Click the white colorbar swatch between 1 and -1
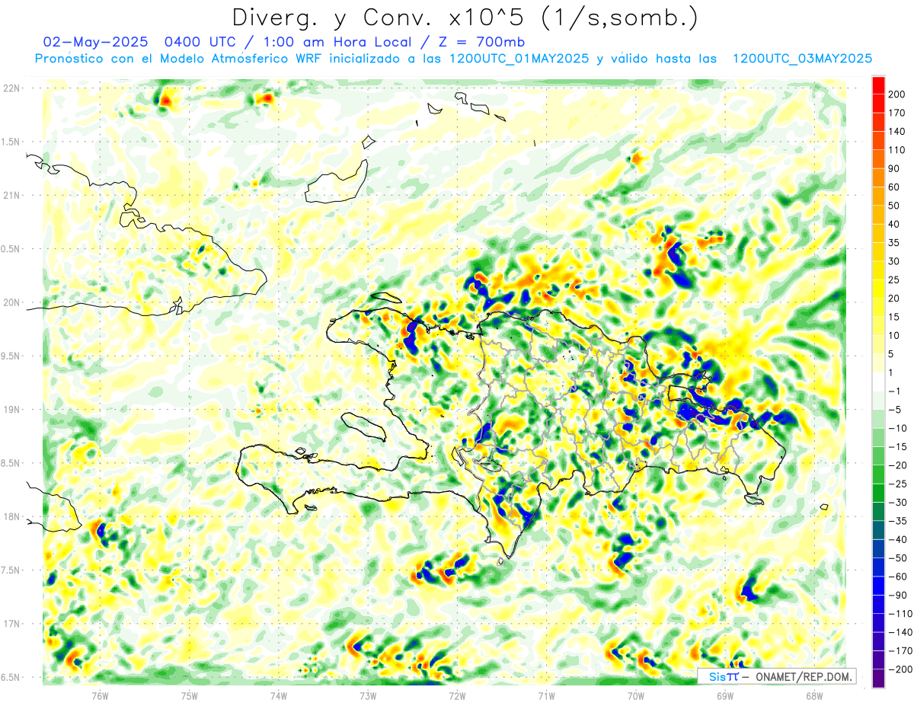914x706 pixels. (878, 382)
